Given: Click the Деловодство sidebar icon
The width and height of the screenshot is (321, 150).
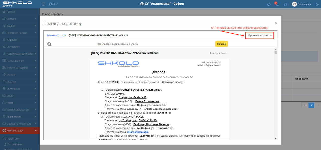Looking at the screenshot, I should 4,117.
